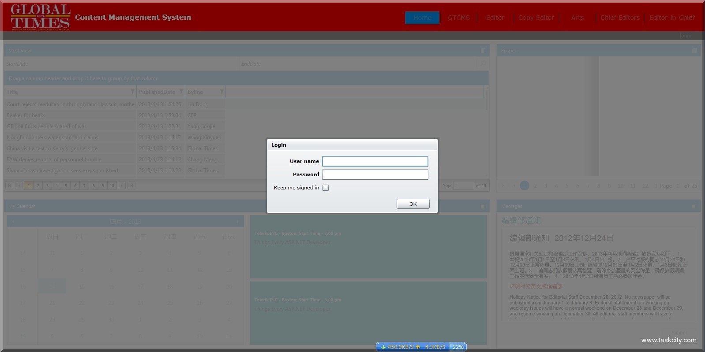This screenshot has width=705, height=352.
Task: Go to page 2 of Epaper pager
Action: [535, 185]
